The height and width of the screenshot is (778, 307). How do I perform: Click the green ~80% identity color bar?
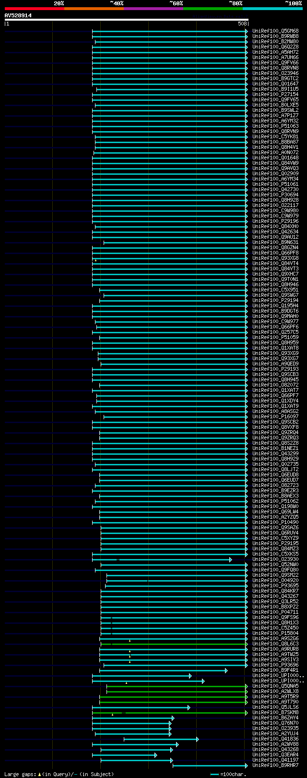point(213,9)
